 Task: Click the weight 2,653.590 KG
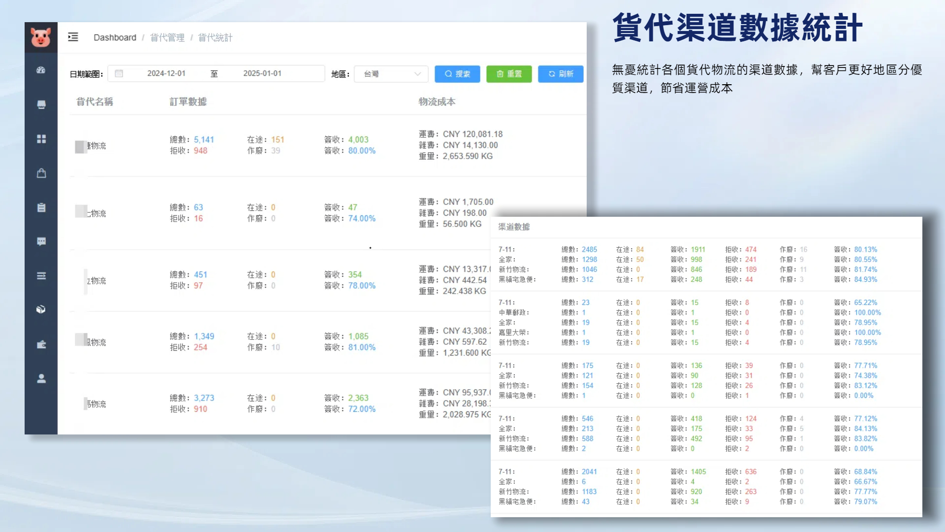[x=468, y=156]
